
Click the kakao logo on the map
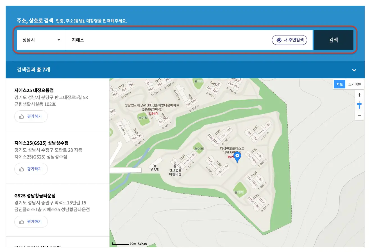coord(142,243)
